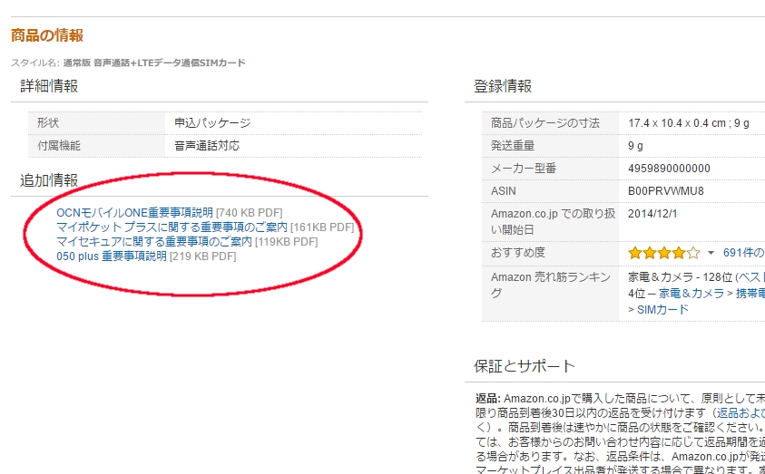Screen dimensions: 765x474
Task: Open the 691件 customer reviews link
Action: coord(743,253)
